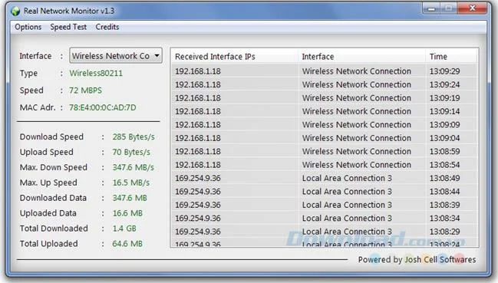Click the 347.6 MB downloaded data value

coord(130,198)
